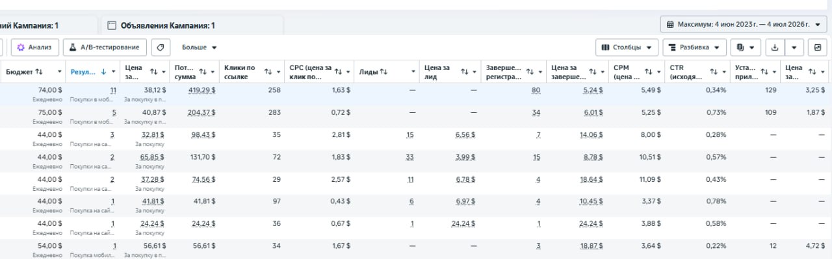Open the 419,29 $ spent amount link

click(202, 90)
